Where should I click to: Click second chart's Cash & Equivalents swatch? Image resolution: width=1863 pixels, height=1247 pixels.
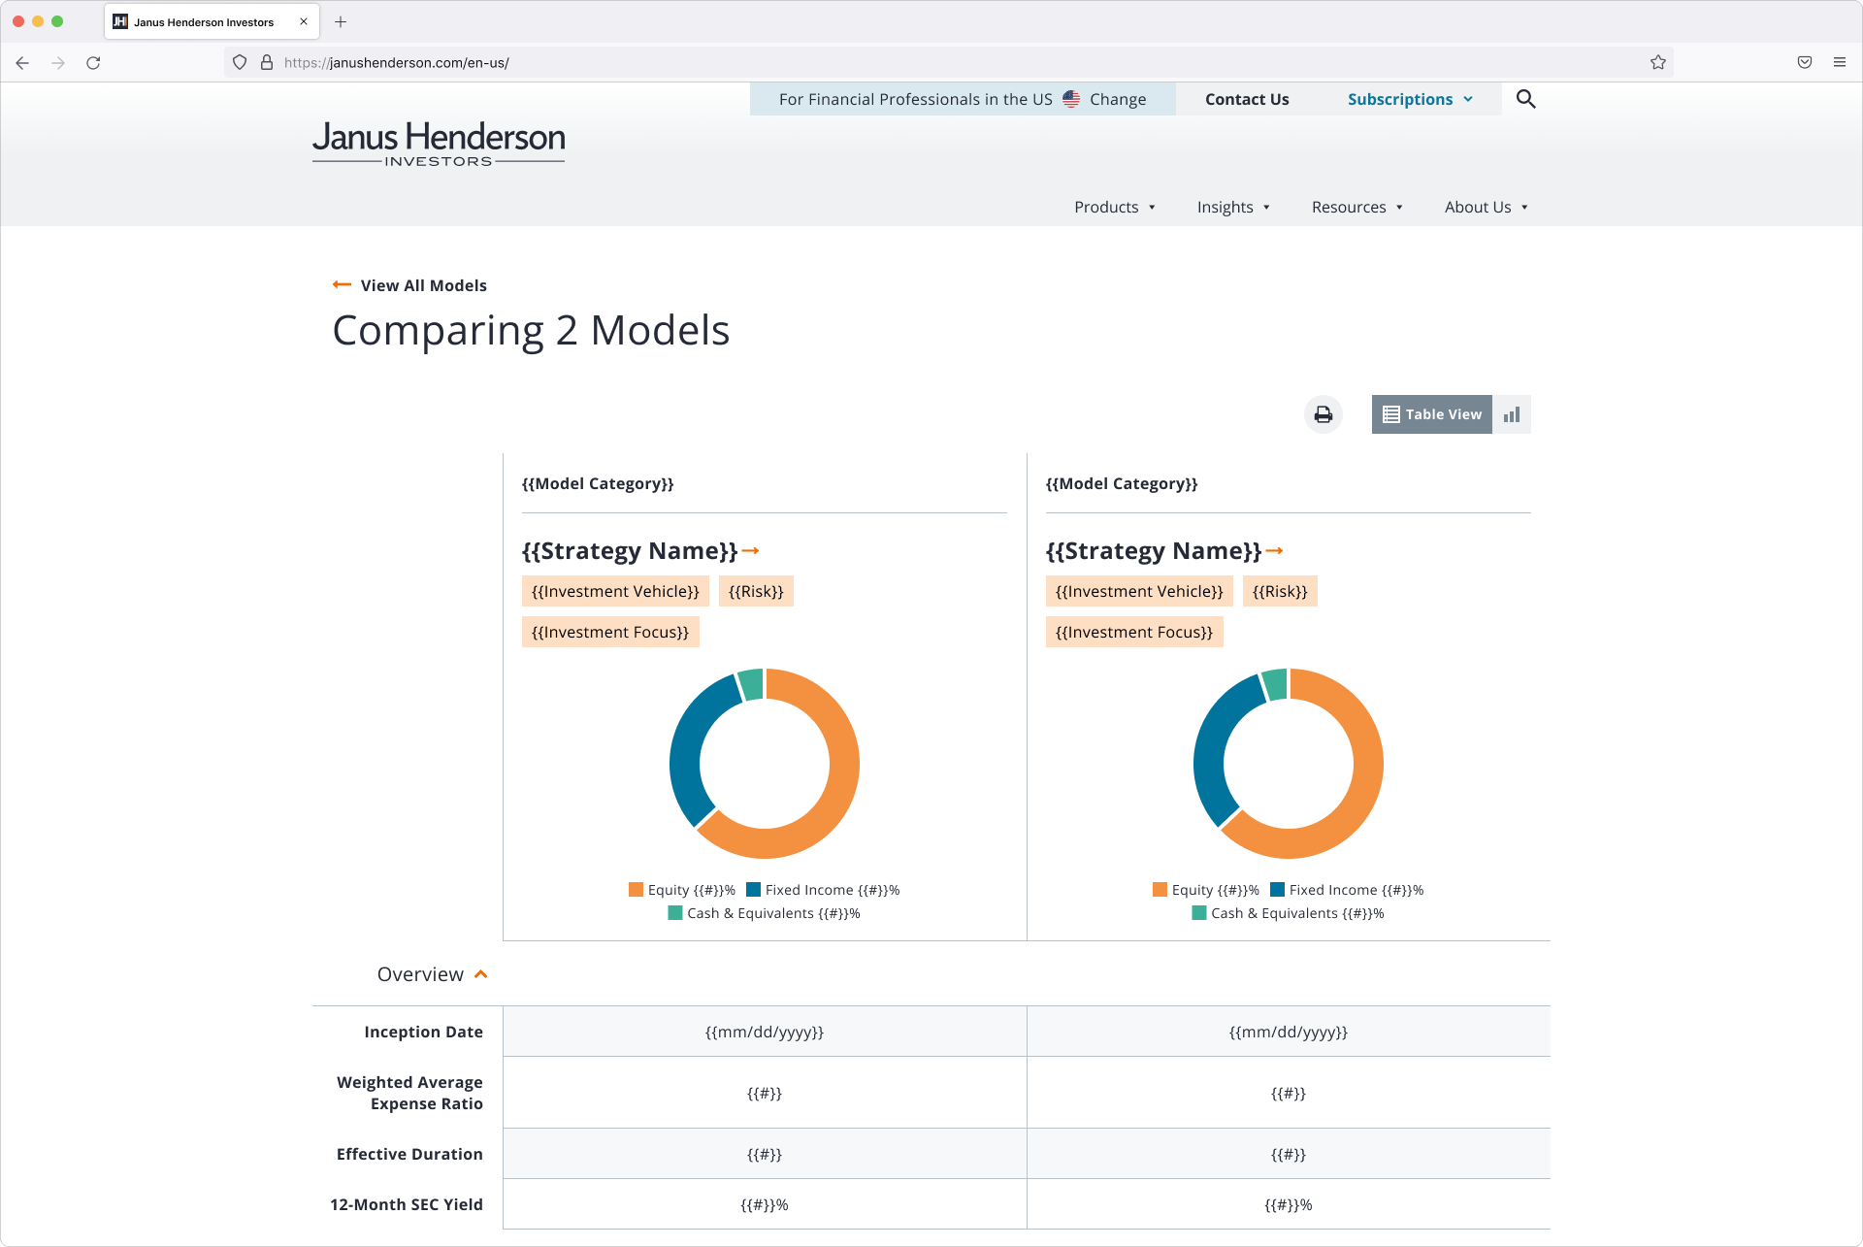1199,912
